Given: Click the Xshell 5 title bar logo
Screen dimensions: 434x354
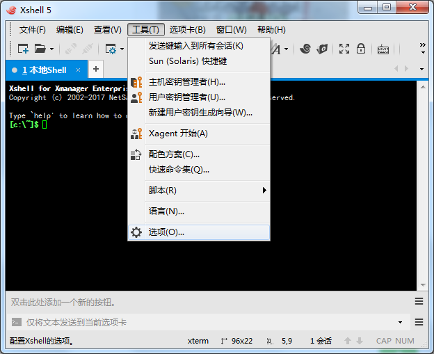Looking at the screenshot, I should click(12, 10).
